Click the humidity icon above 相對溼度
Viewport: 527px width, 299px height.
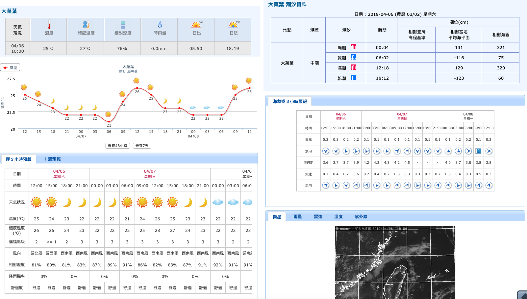point(123,25)
